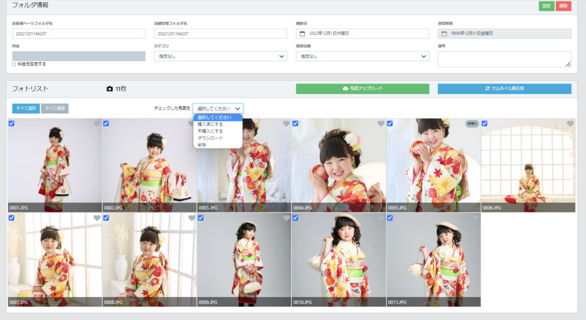586x320 pixels.
Task: Open the 登録店舗 dropdown
Action: coord(362,56)
